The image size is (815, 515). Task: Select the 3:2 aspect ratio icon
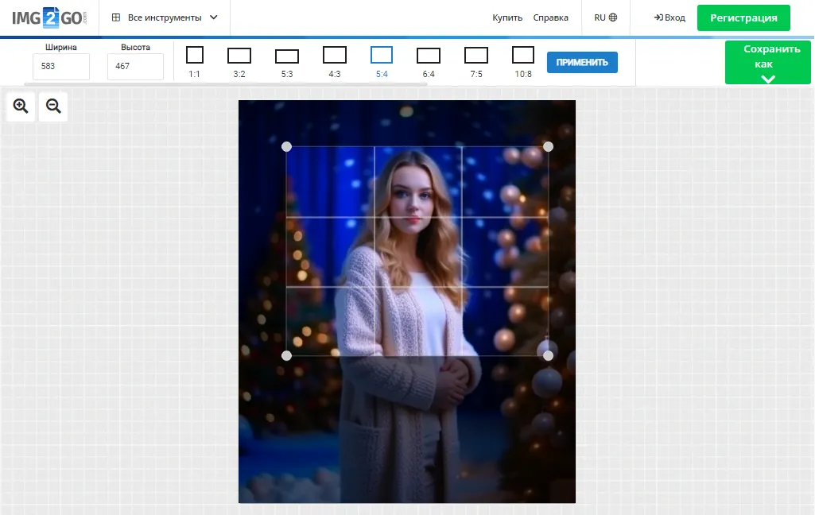[239, 56]
